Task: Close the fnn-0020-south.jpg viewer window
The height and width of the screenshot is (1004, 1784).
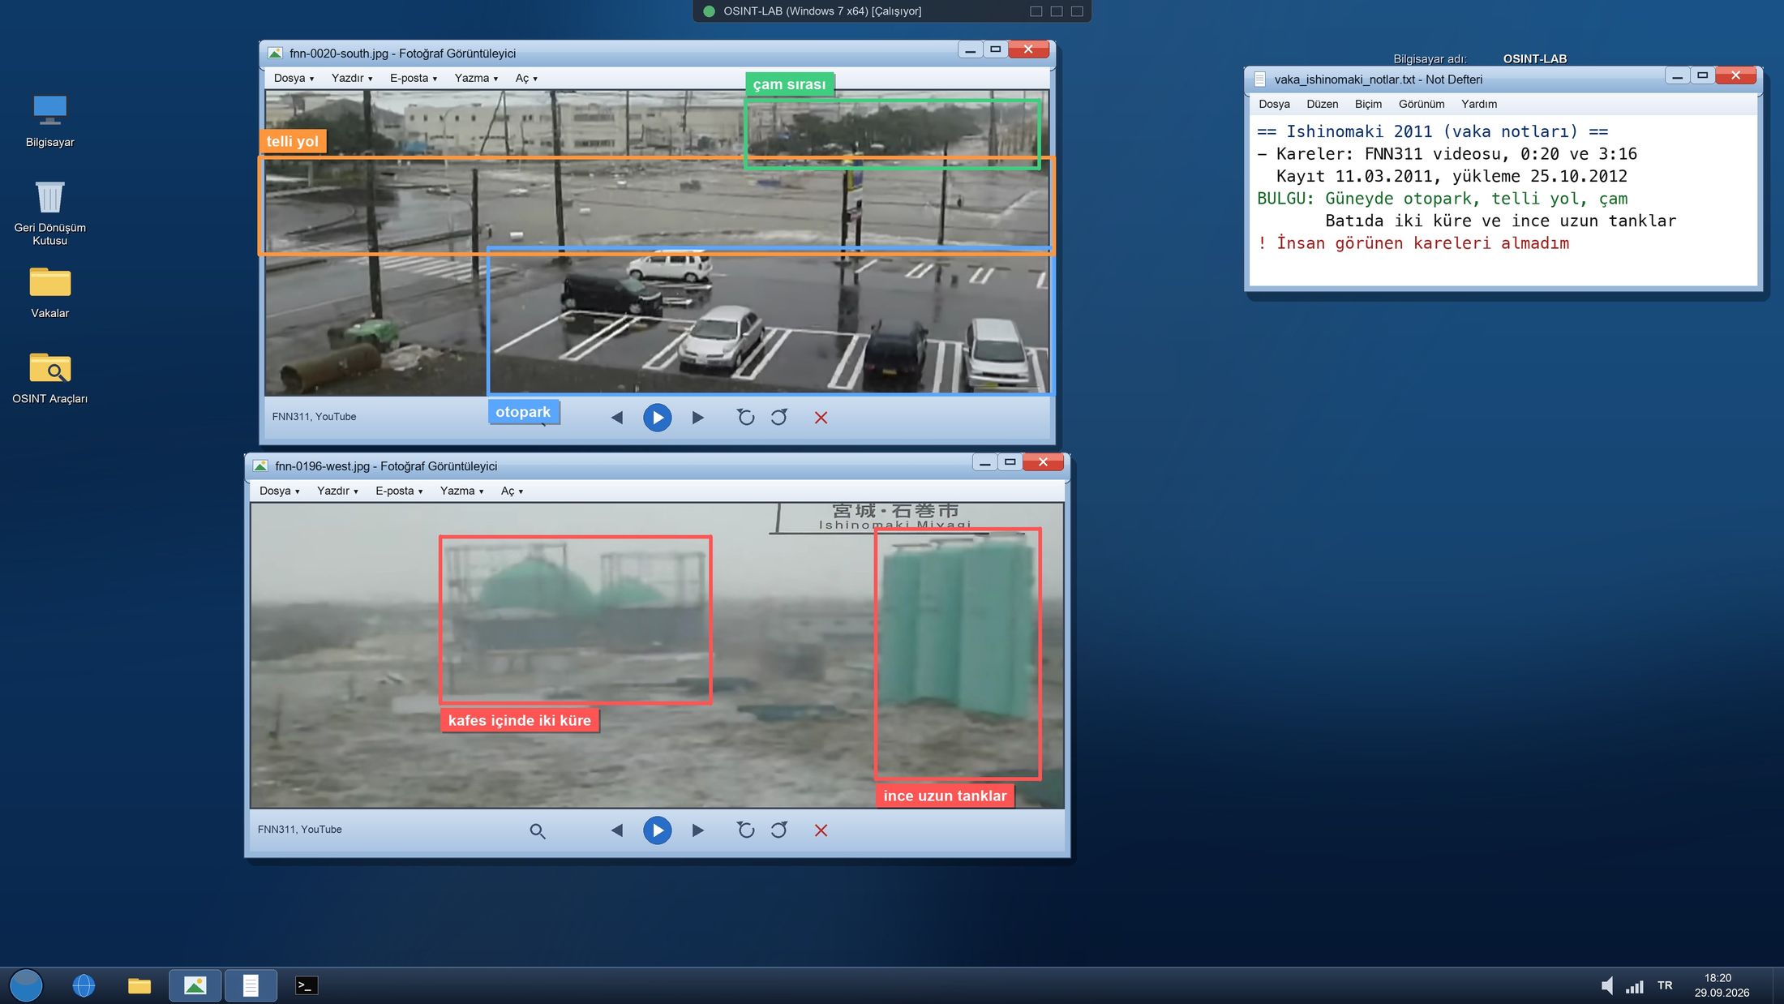Action: [x=1028, y=49]
